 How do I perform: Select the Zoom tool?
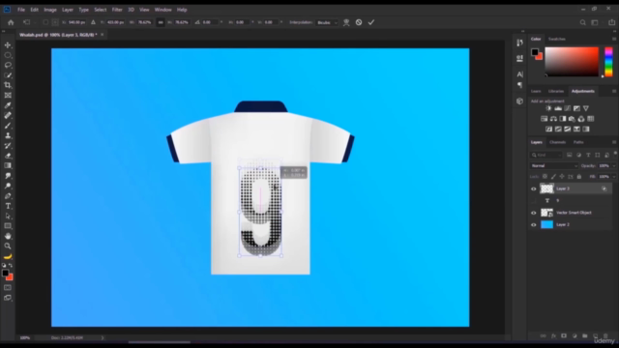8,246
